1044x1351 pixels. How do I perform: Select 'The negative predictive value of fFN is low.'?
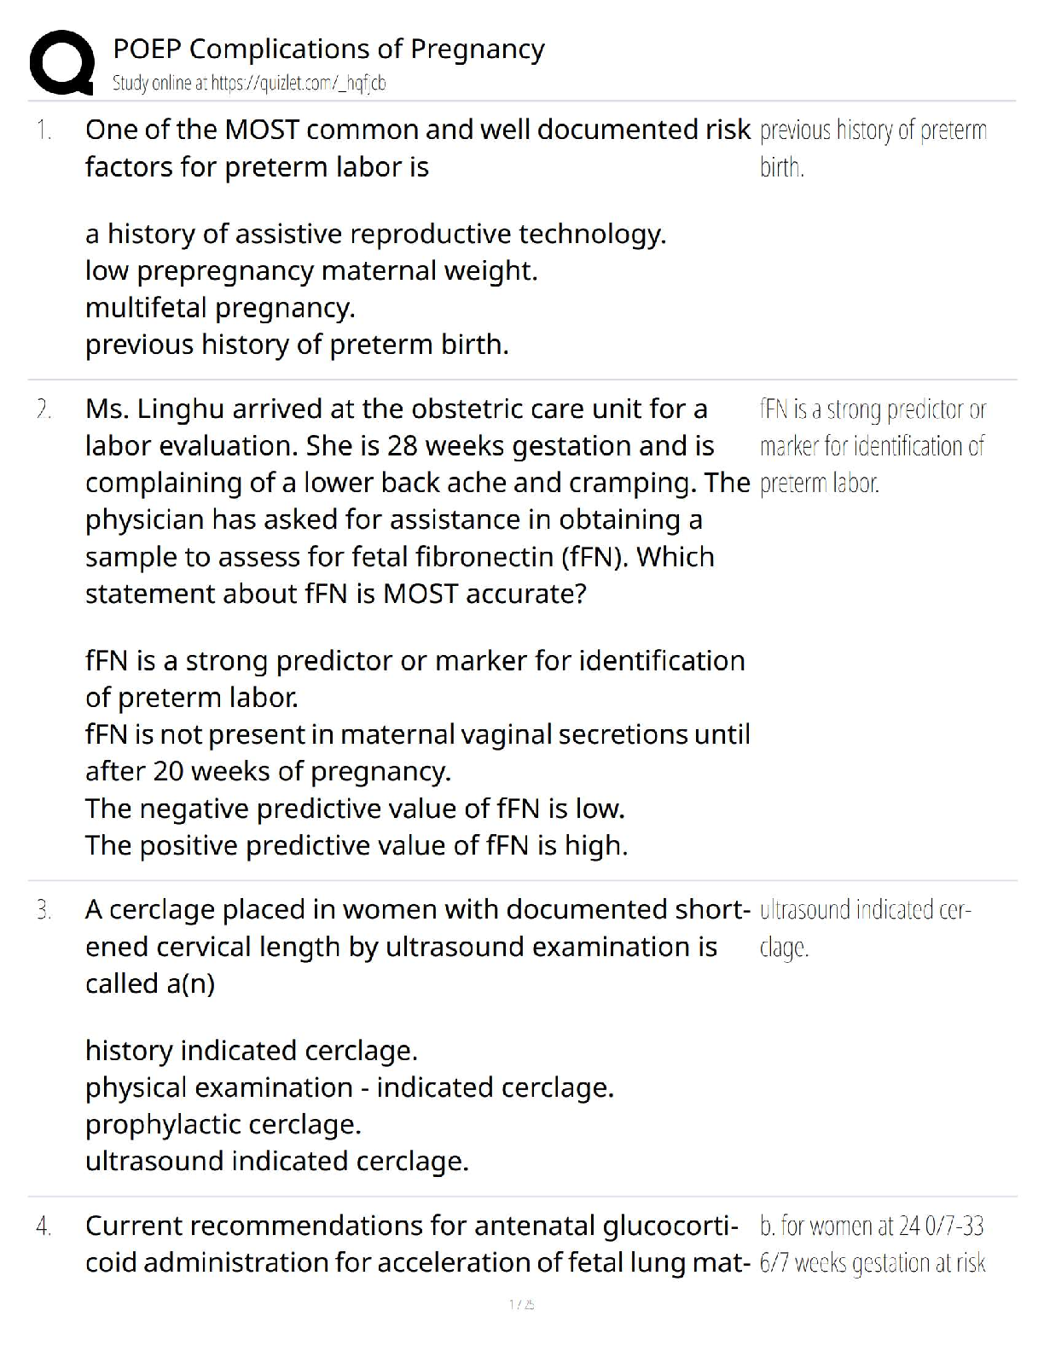pyautogui.click(x=355, y=808)
